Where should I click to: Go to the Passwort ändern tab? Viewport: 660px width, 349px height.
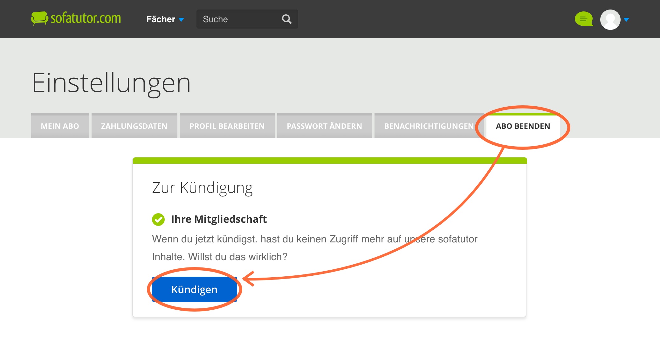324,126
